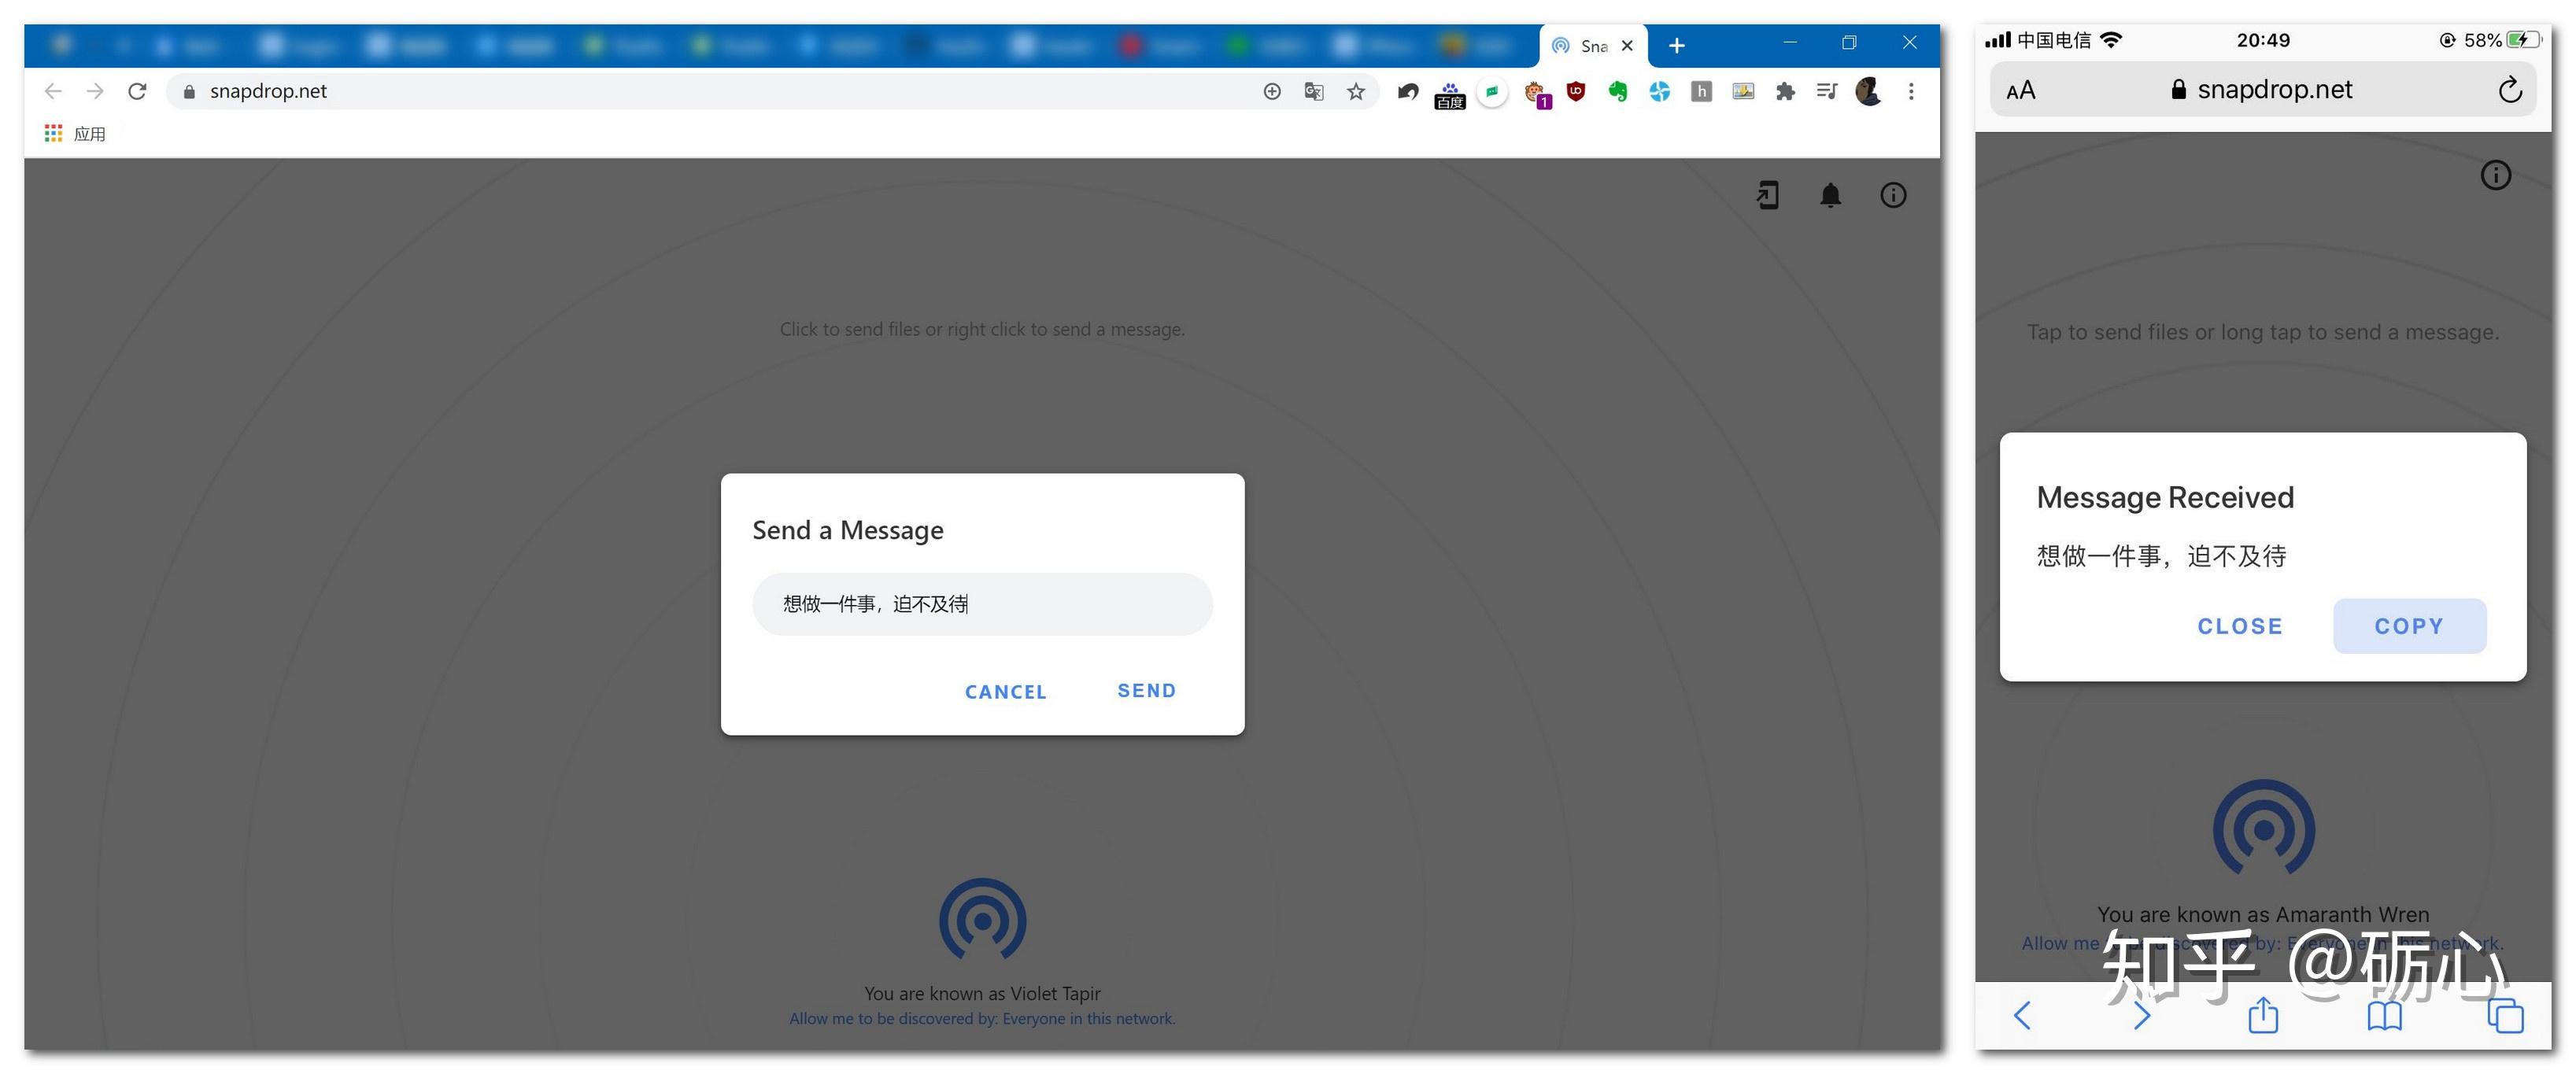2576x1074 pixels.
Task: Toggle Snapdrop notifications bell
Action: coord(1831,195)
